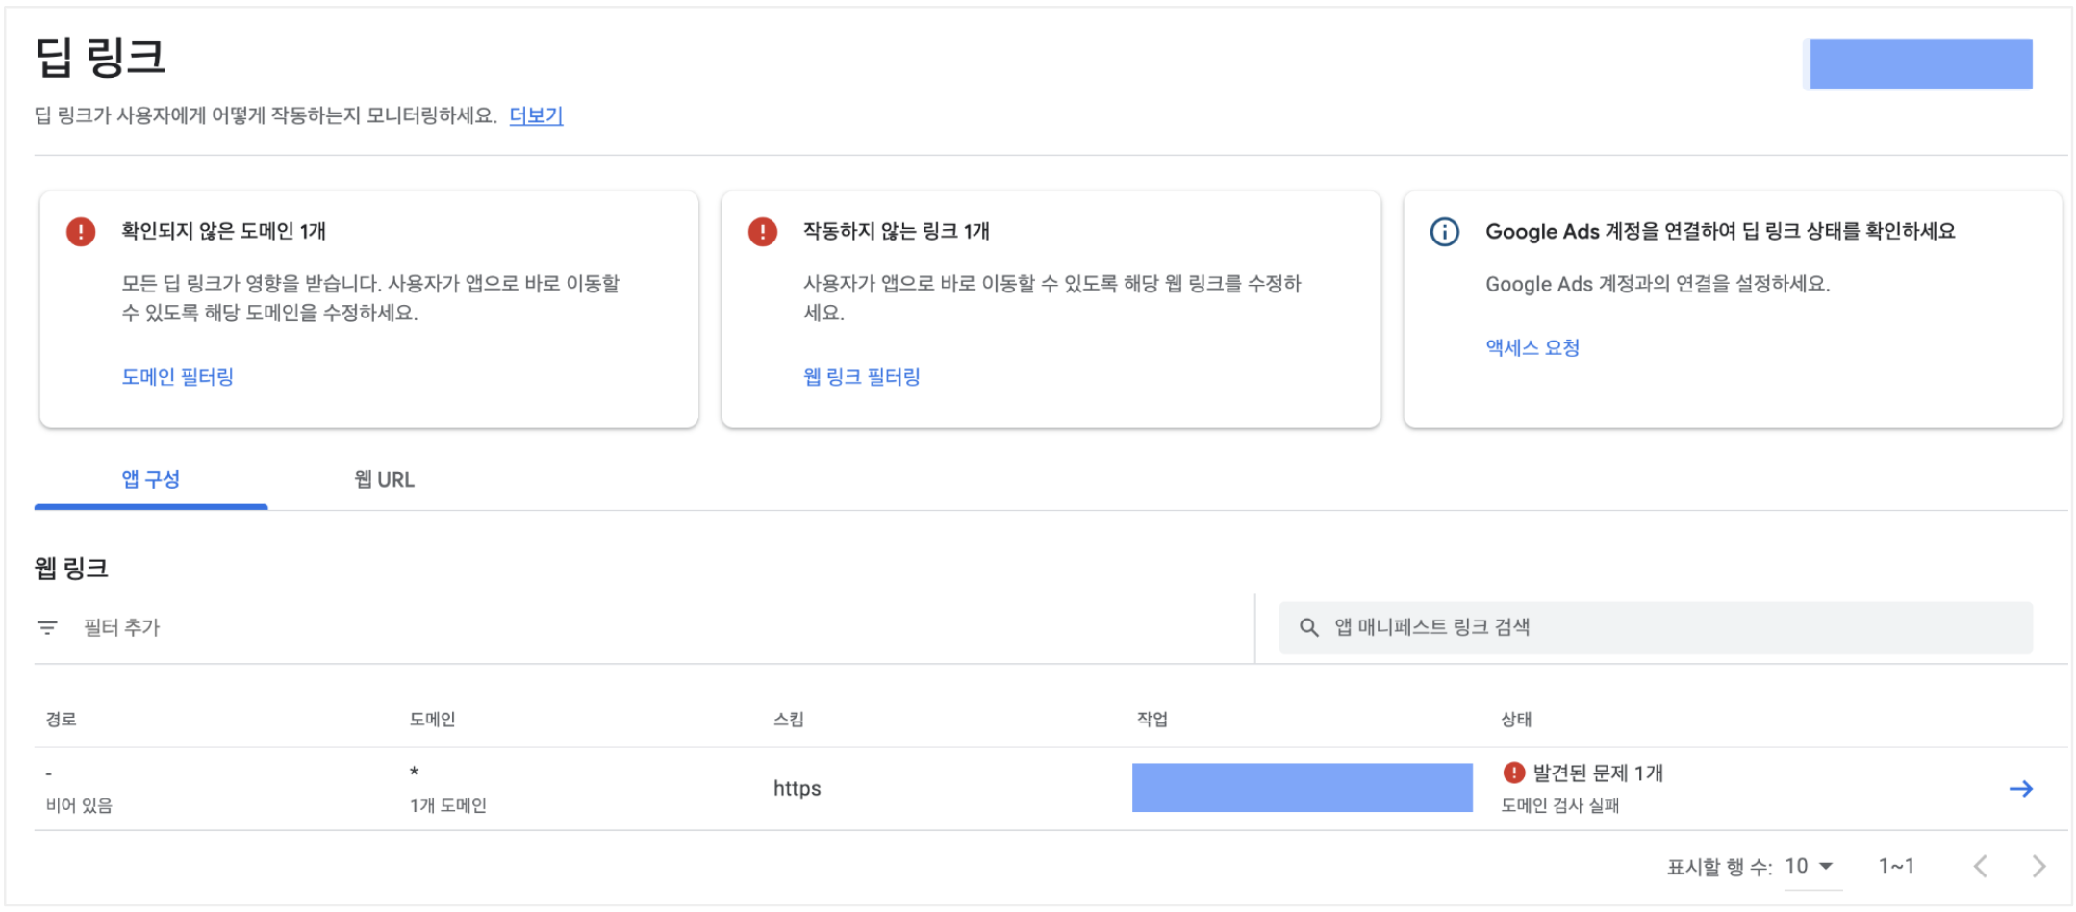Image resolution: width=2076 pixels, height=912 pixels.
Task: Click the search magnifier icon
Action: (1308, 628)
